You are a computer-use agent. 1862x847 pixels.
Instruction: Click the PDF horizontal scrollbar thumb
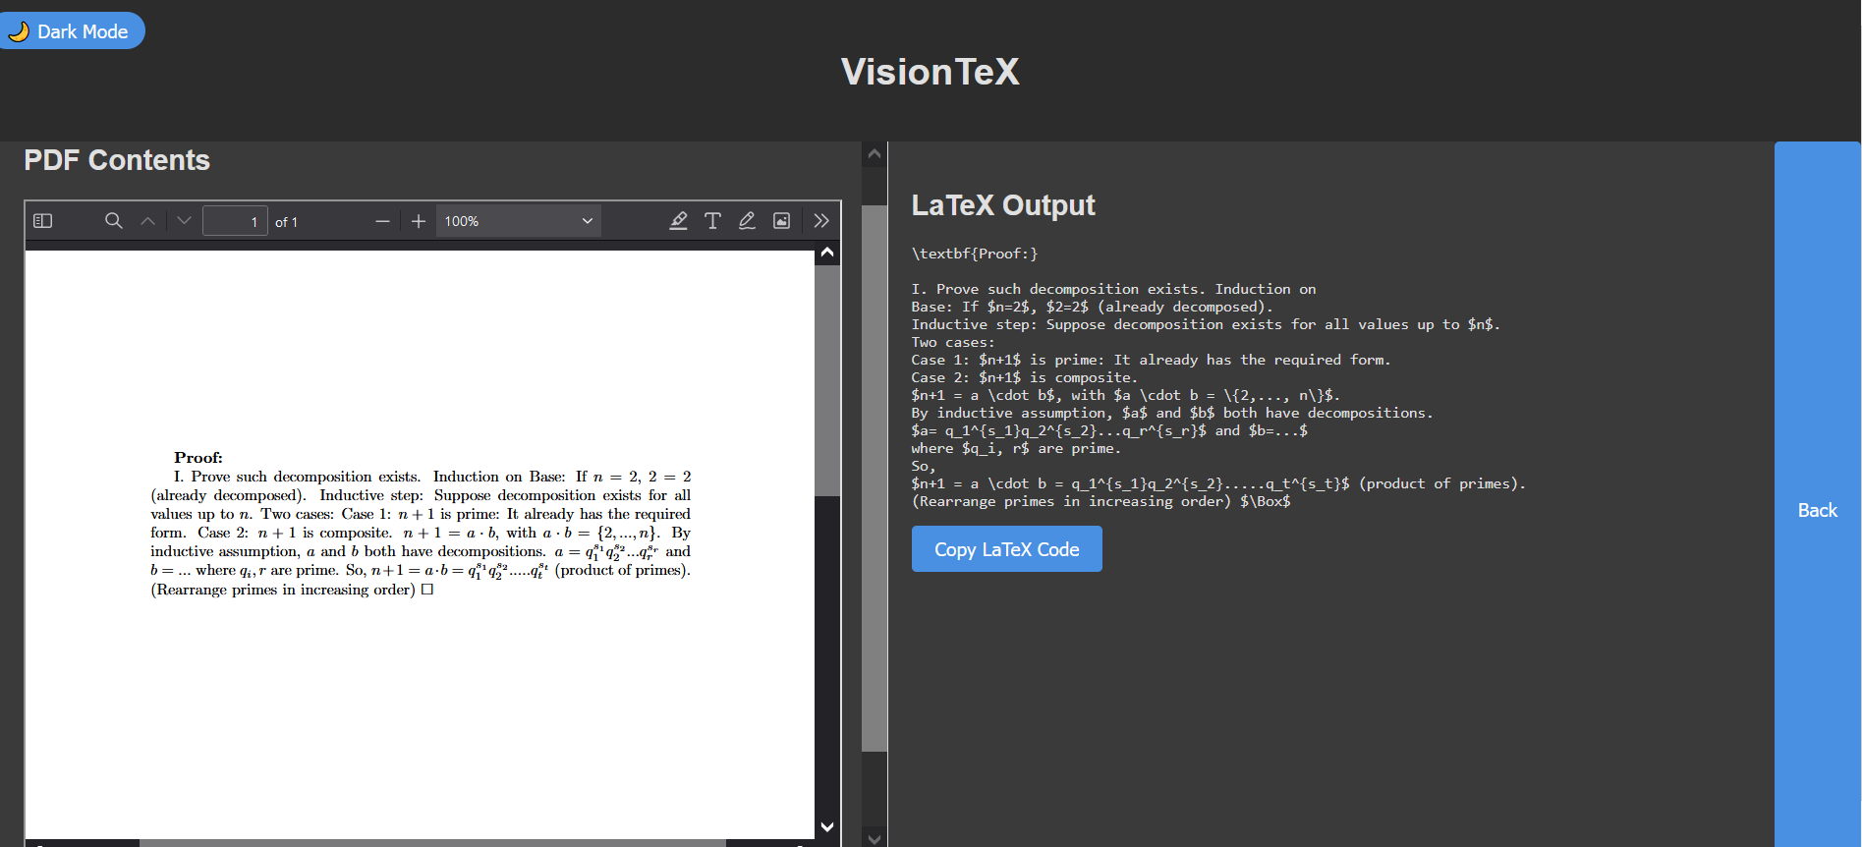click(432, 842)
